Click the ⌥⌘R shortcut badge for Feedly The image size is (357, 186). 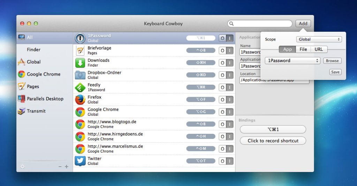(x=201, y=87)
